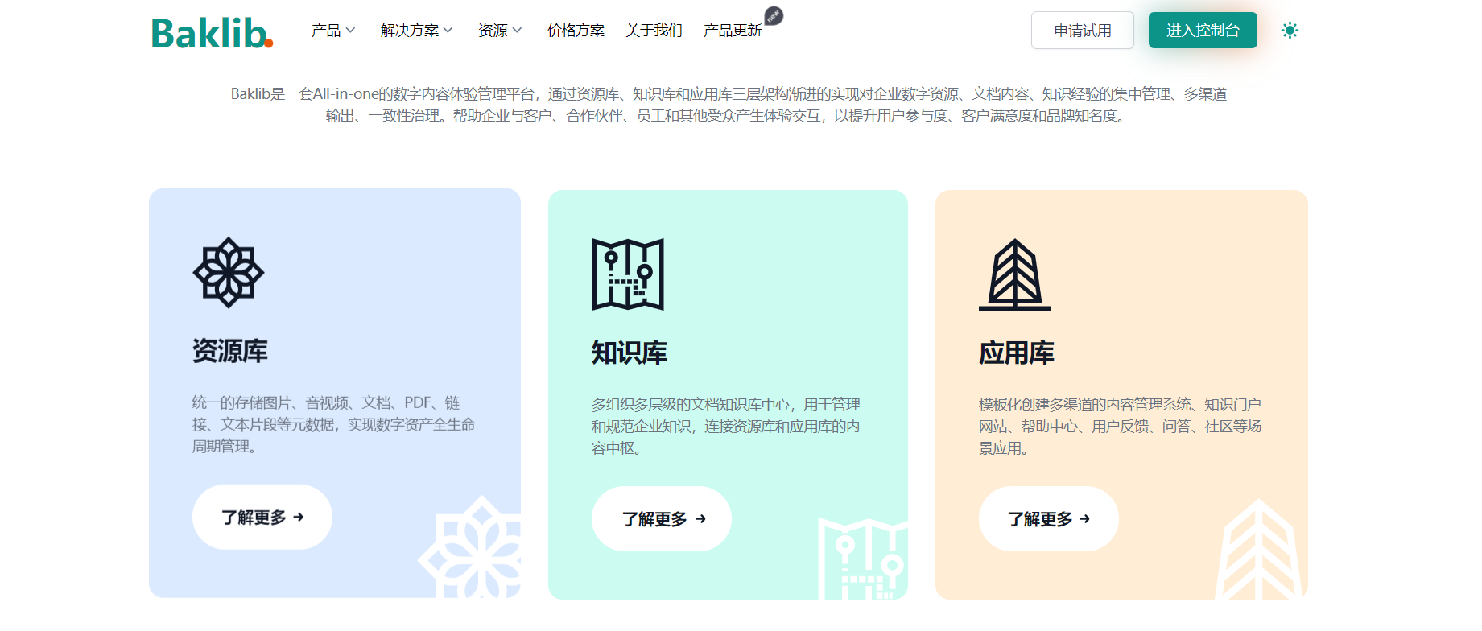This screenshot has width=1482, height=631.
Task: Go to 关于我们 in the navigation
Action: coord(654,31)
